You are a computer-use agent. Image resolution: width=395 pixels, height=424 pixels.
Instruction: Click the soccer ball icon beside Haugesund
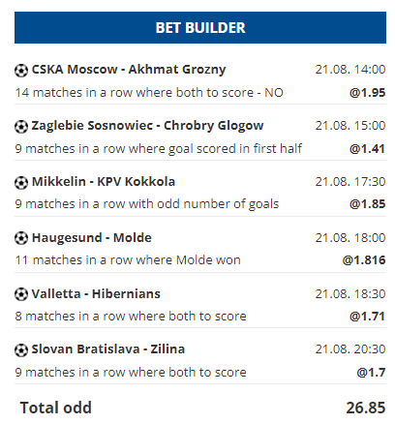click(x=21, y=238)
